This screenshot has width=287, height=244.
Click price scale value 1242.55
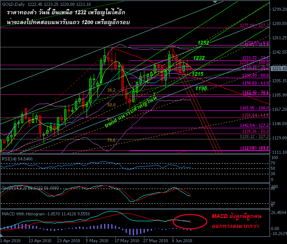tap(279, 52)
